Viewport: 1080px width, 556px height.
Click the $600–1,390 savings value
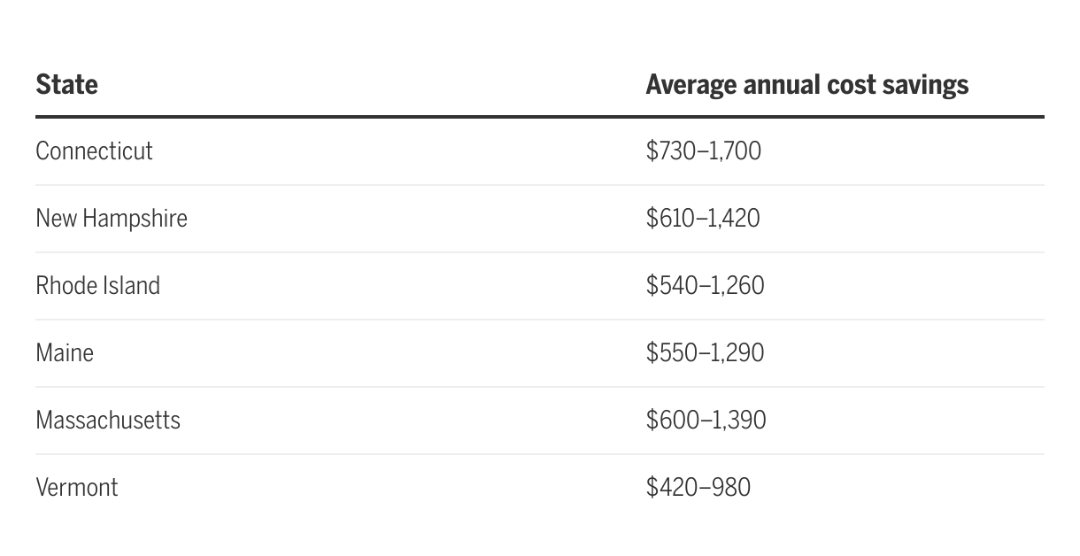tap(706, 420)
